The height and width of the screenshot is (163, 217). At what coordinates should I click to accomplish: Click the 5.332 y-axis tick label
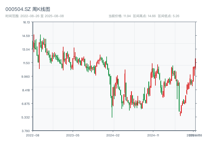(26, 117)
